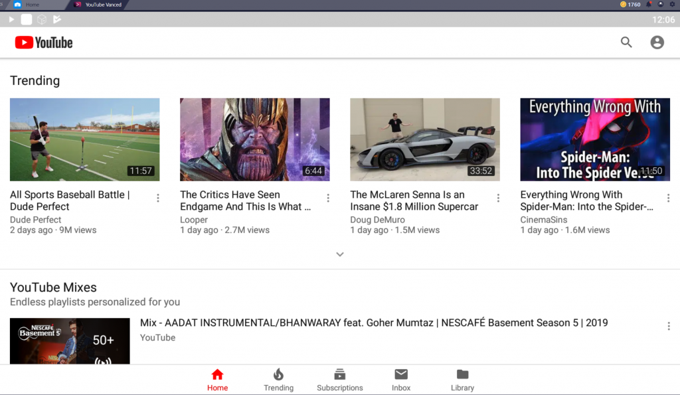The width and height of the screenshot is (680, 395).
Task: Click the Trending section heading
Action: tap(35, 80)
